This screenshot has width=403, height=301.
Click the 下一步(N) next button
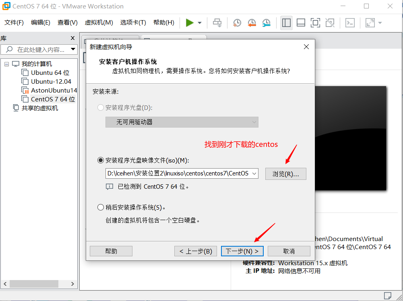pyautogui.click(x=242, y=251)
